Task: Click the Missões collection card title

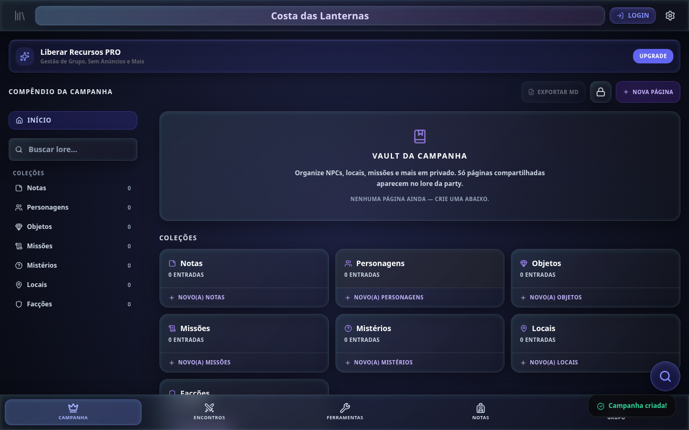Action: (x=195, y=328)
